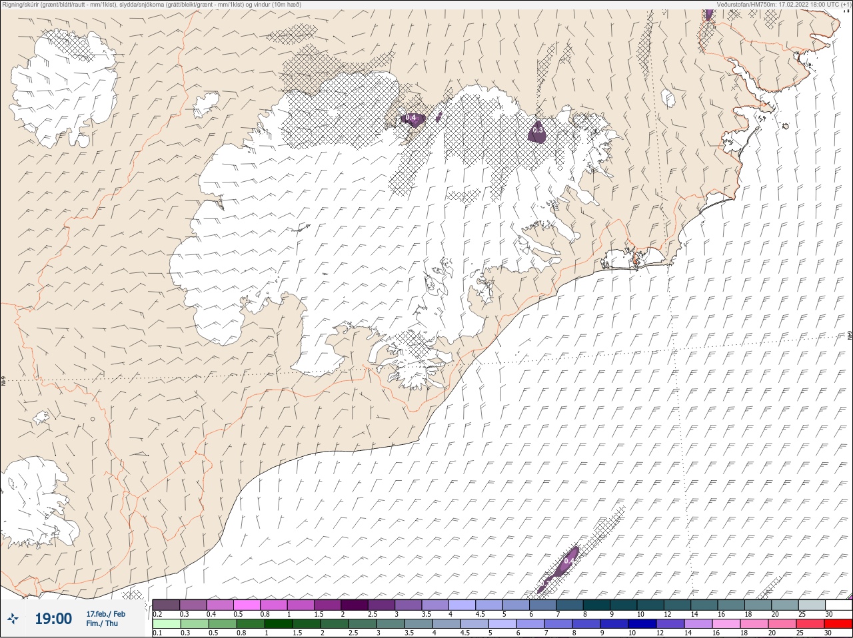Screen dimensions: 853x638
Task: Click the 0.4 precipitation label on northern purple patch
Action: click(x=411, y=118)
